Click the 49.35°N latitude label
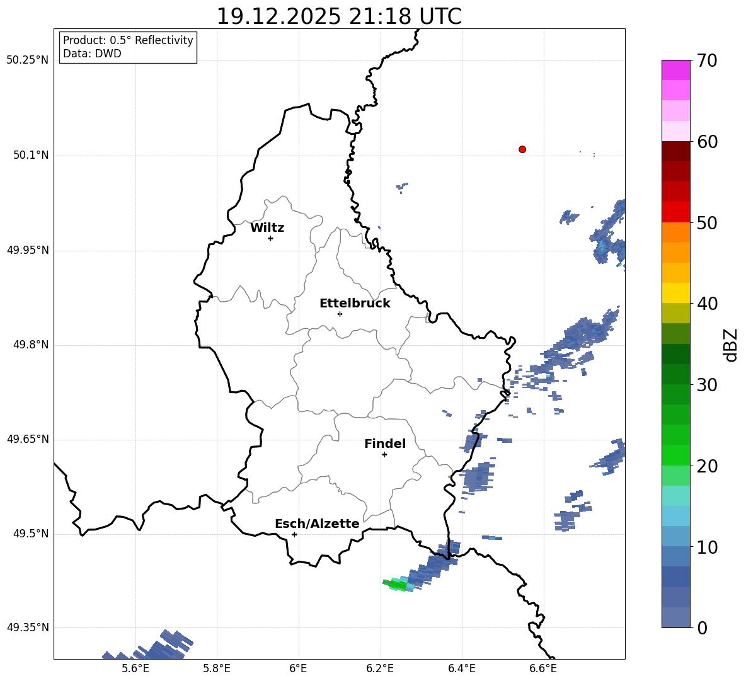 (x=28, y=627)
